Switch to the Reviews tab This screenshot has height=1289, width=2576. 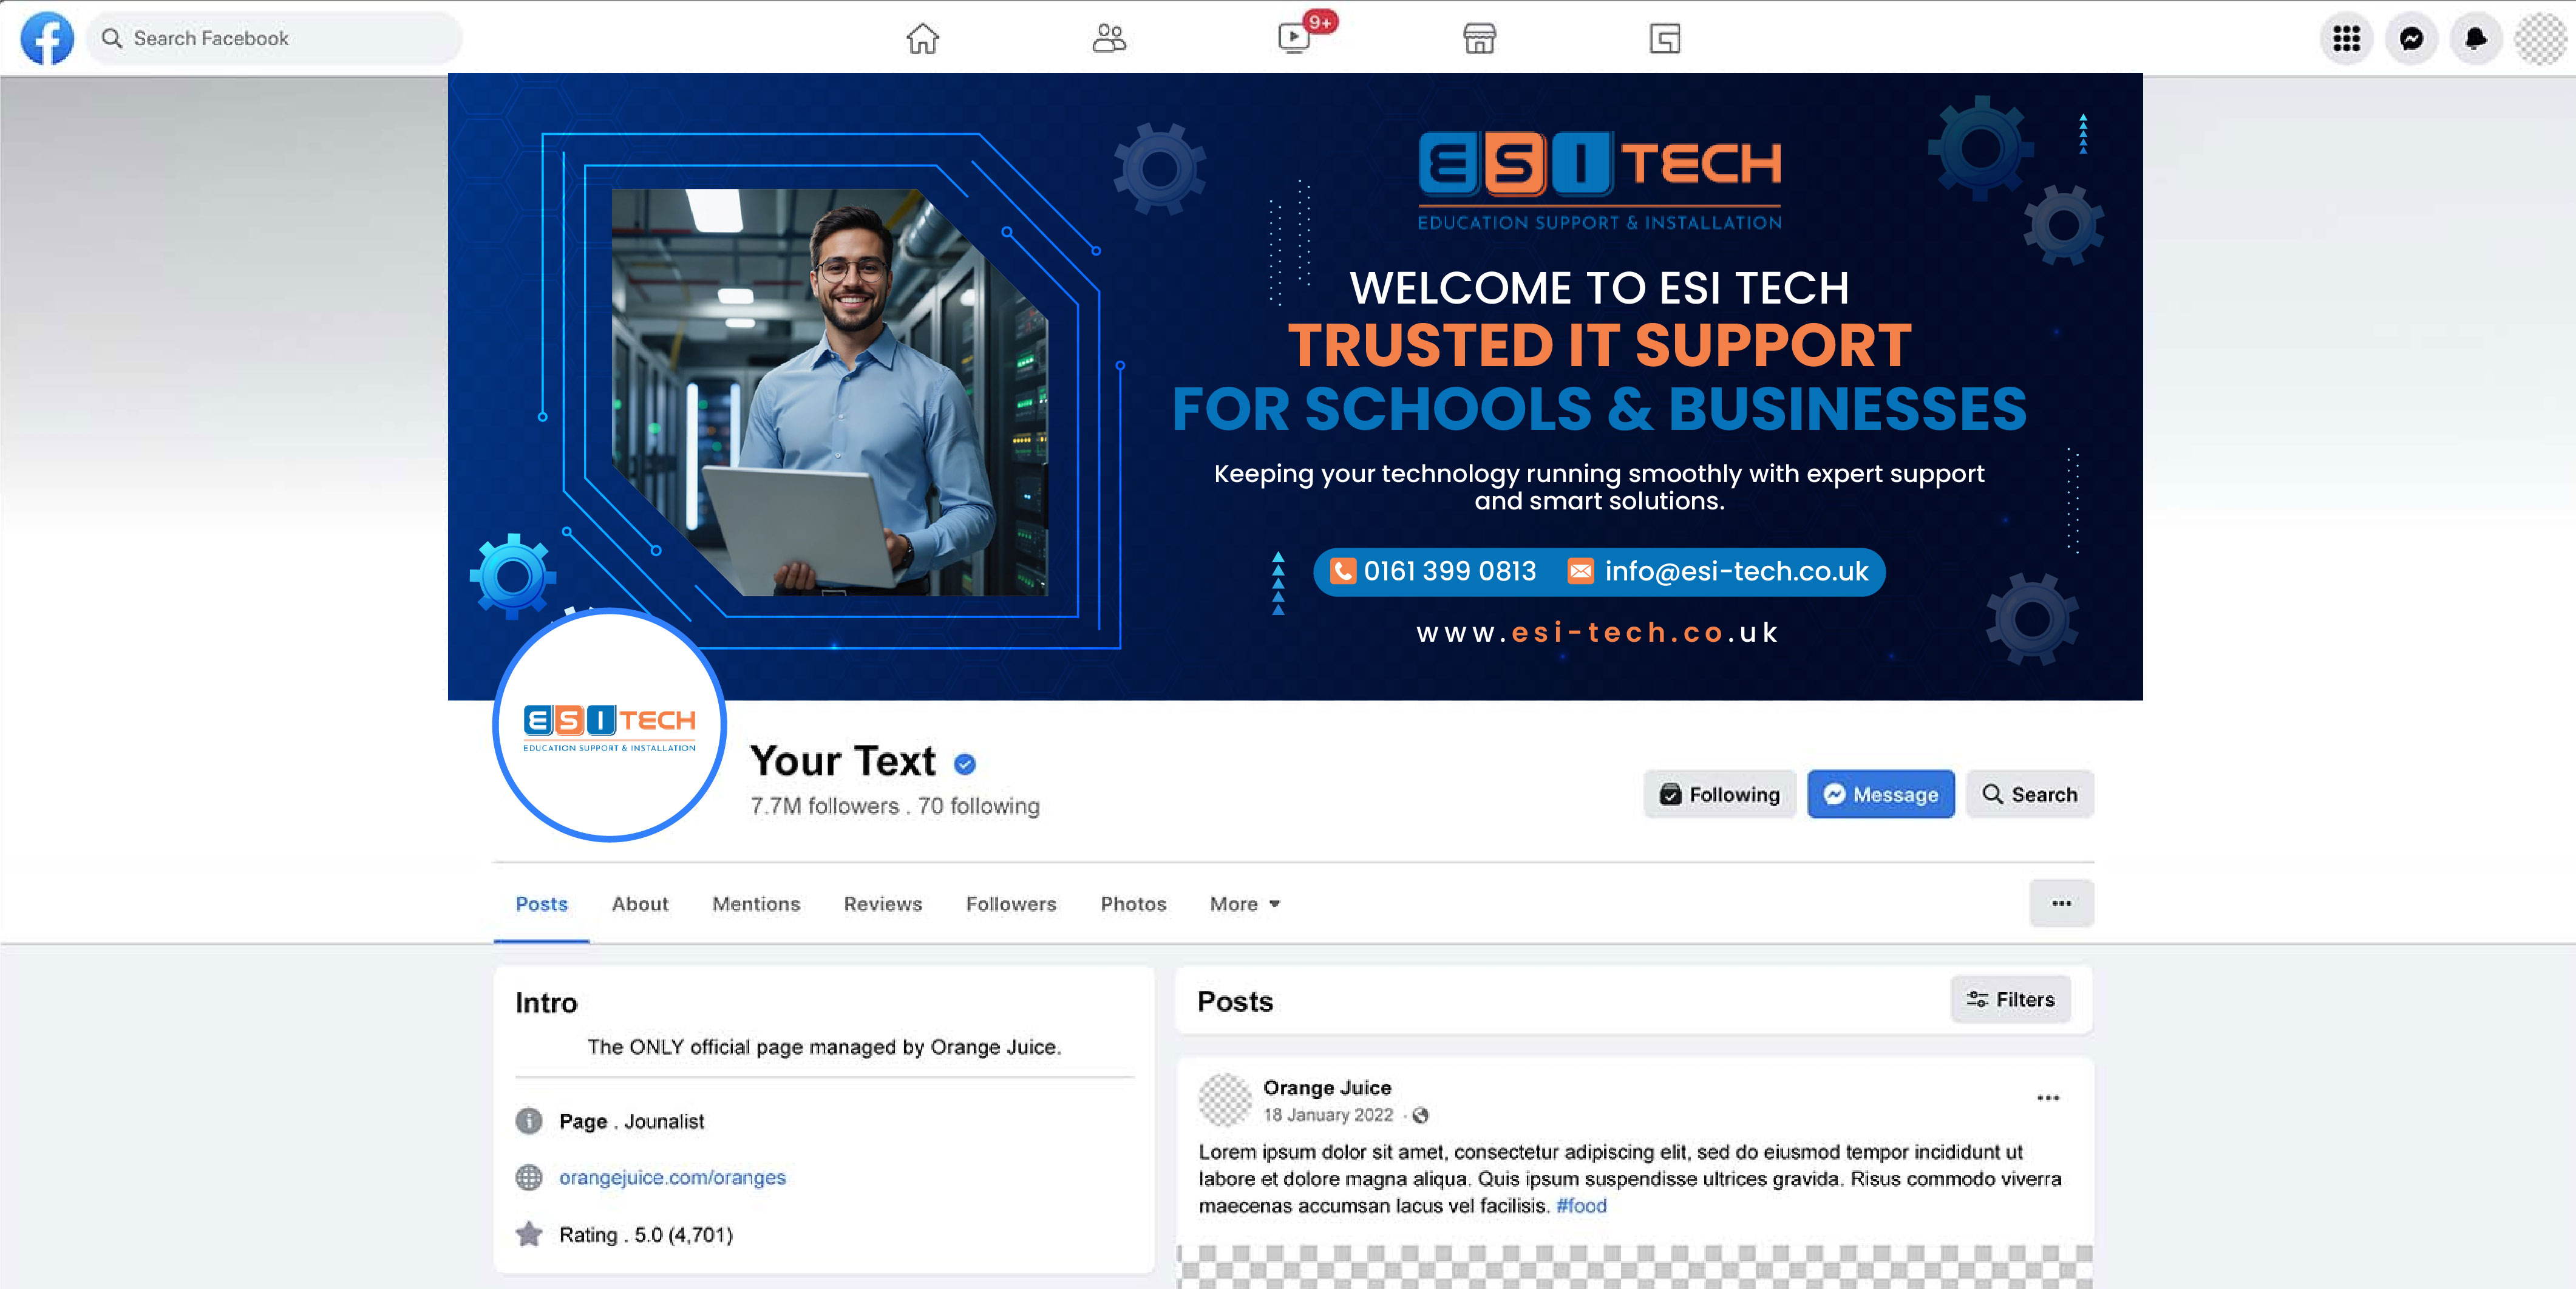(x=883, y=904)
